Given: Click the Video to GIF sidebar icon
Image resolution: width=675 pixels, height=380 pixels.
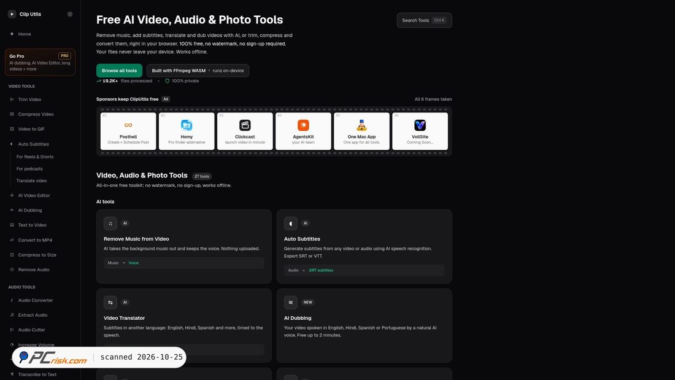Looking at the screenshot, I should tap(12, 129).
